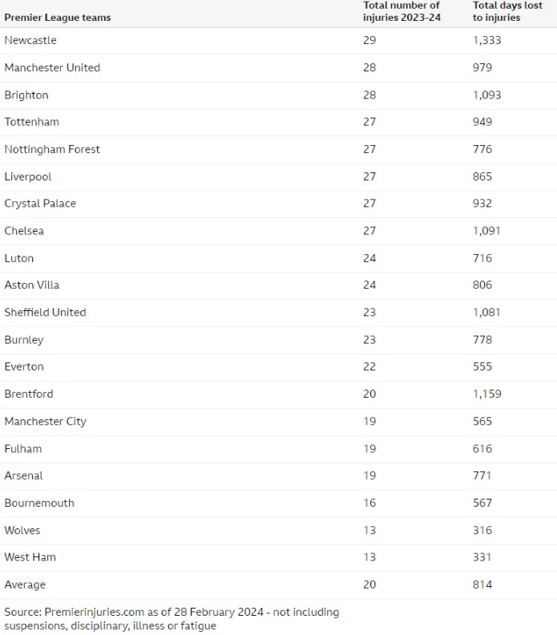Click the Total days lost header
This screenshot has height=635, width=557.
coord(507,11)
